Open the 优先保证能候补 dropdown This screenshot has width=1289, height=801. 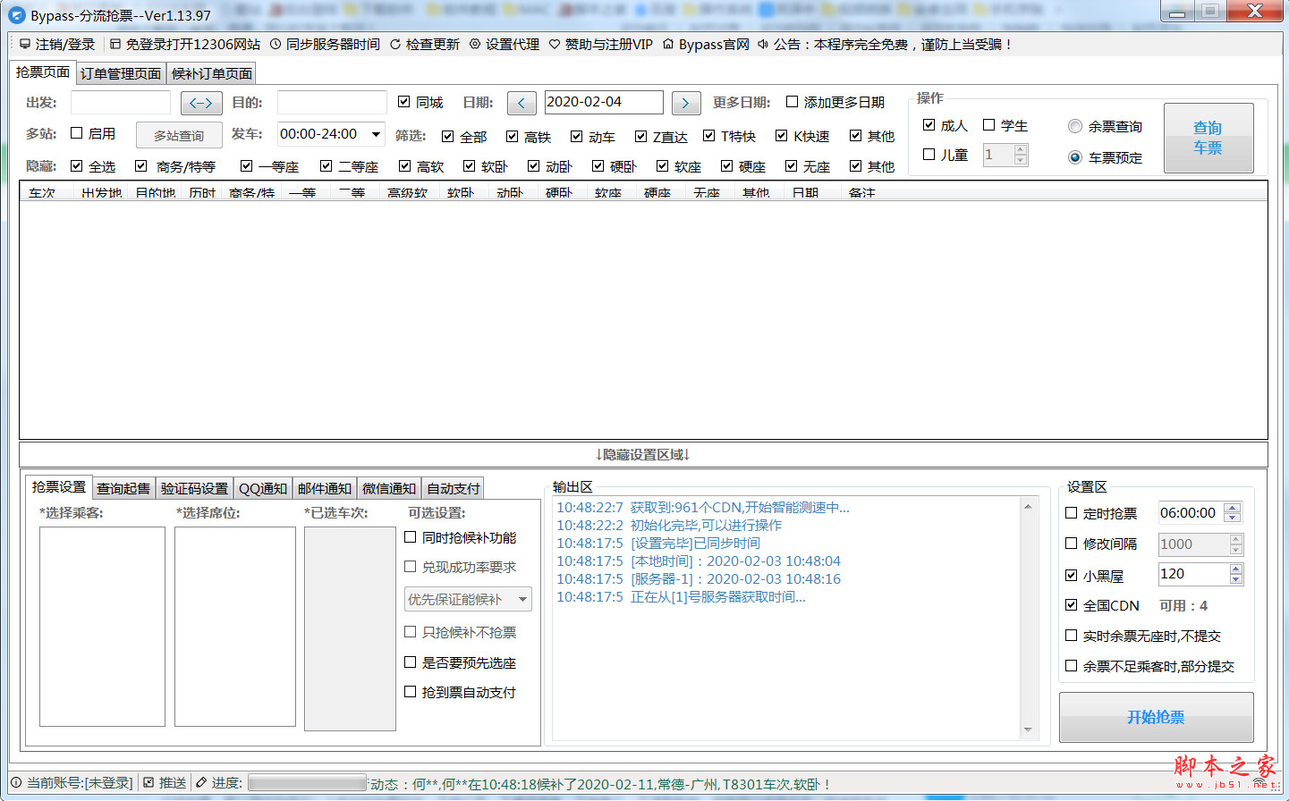pyautogui.click(x=522, y=599)
